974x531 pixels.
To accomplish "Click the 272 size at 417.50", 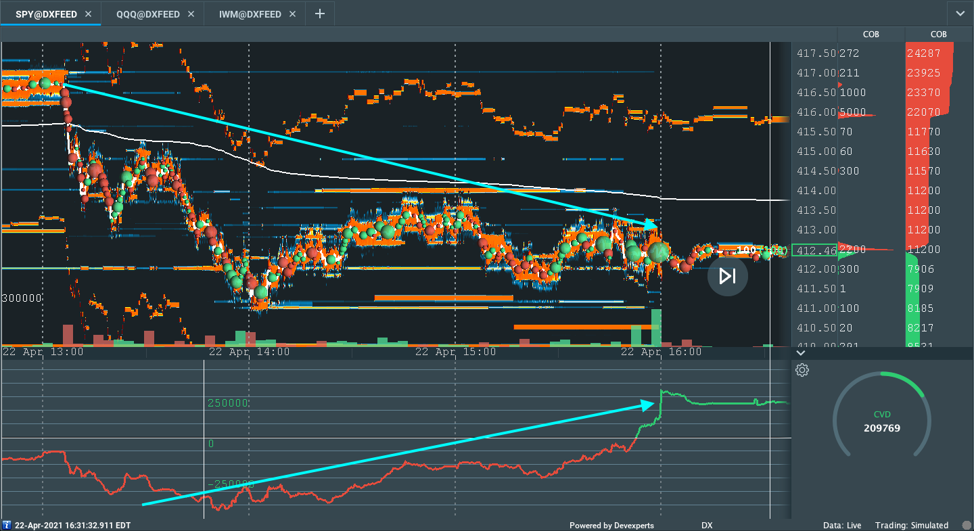I will 849,53.
